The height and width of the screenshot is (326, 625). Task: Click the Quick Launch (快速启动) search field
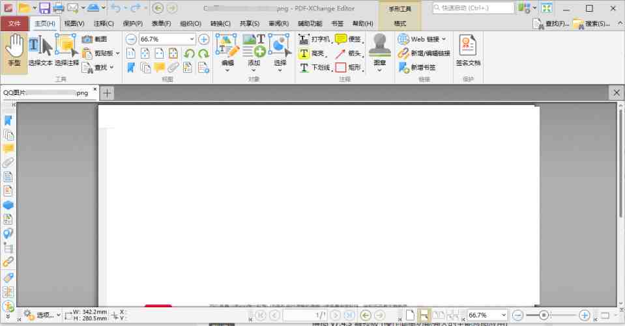point(474,8)
